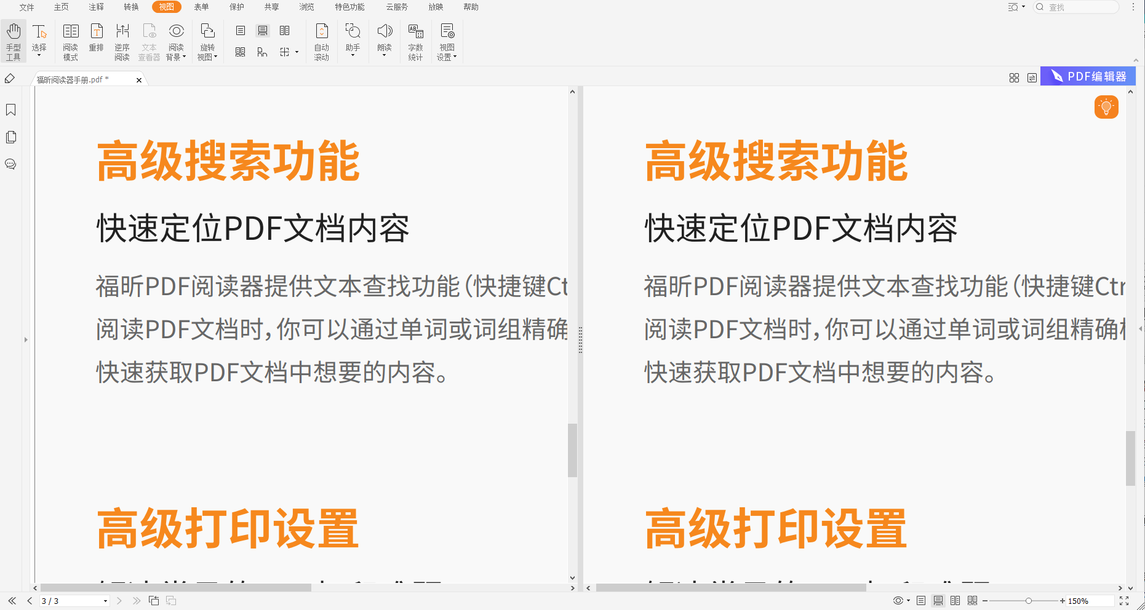Screen dimensions: 1145x610
Task: Start auto-scroll (自动滚动)
Action: click(321, 41)
